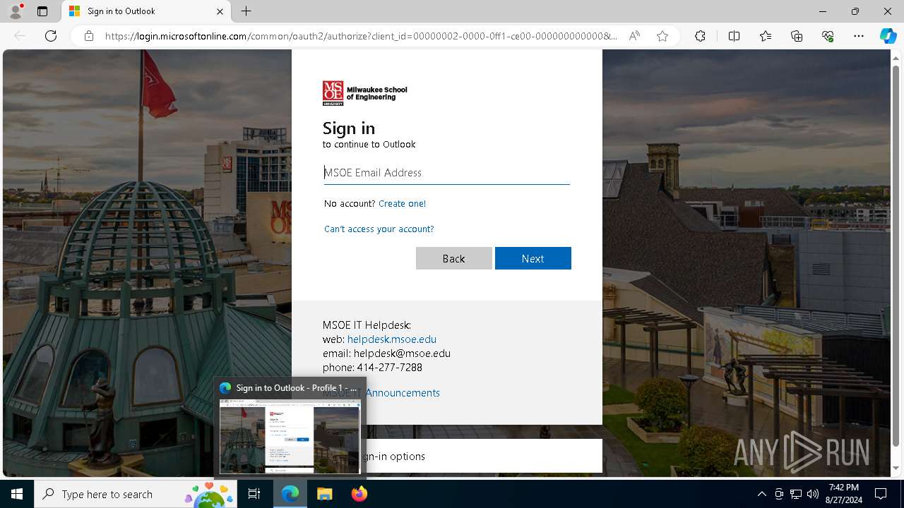The image size is (904, 508).
Task: Open the browser profile icon
Action: (x=15, y=11)
